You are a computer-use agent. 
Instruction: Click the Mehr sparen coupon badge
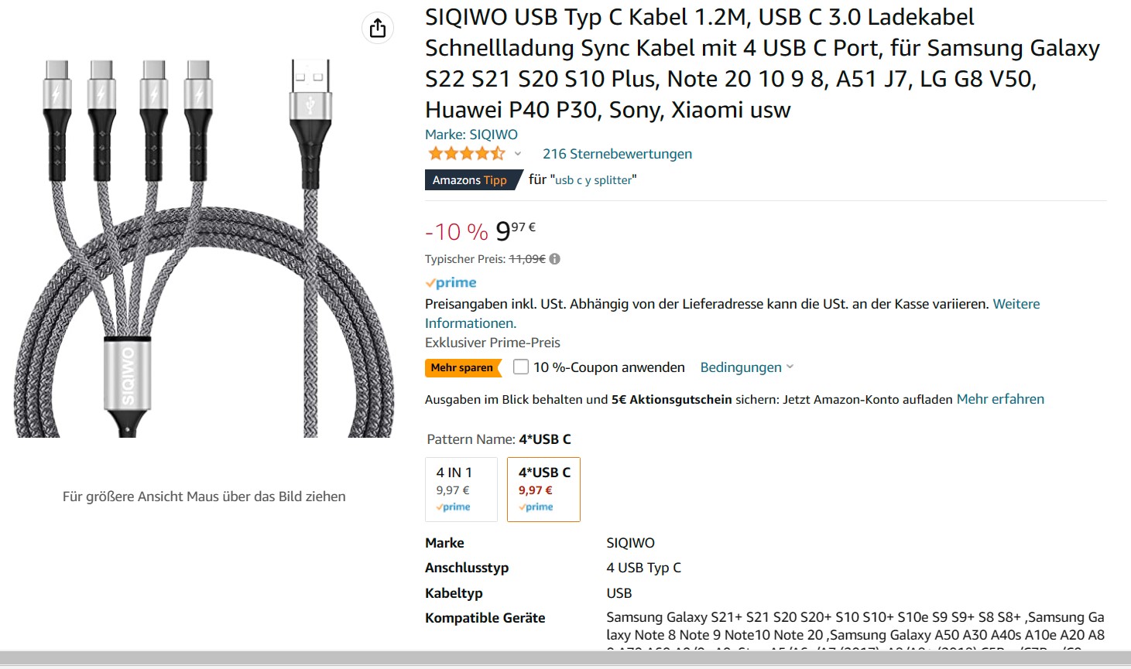pyautogui.click(x=462, y=367)
